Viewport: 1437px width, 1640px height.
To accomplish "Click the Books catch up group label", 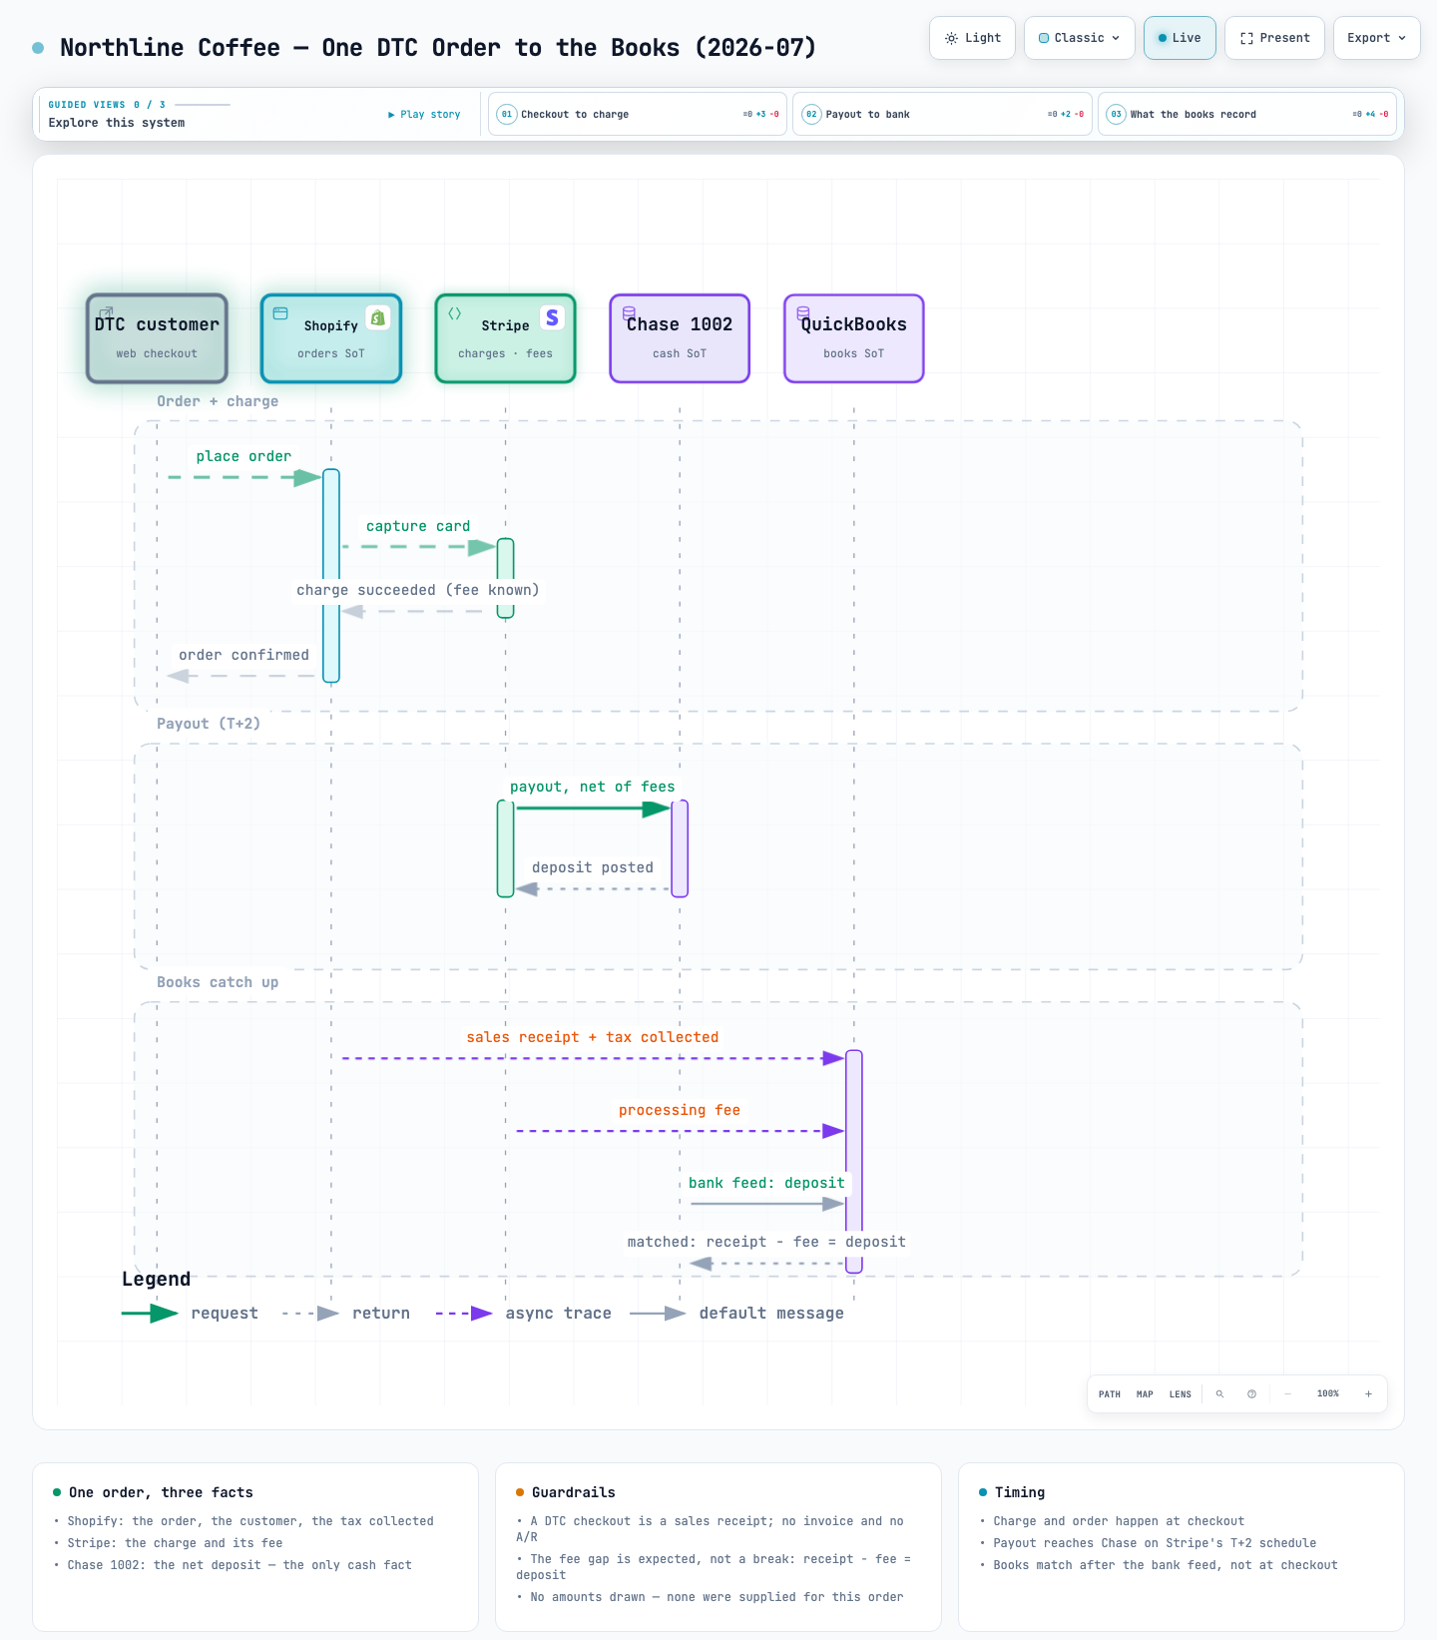I will pos(218,982).
